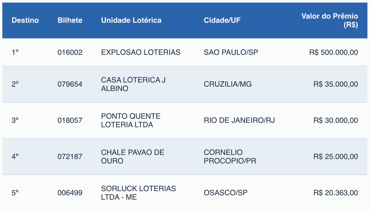Image resolution: width=370 pixels, height=211 pixels.
Task: Click CASA LOTERICA J ALBINO cell
Action: coord(133,84)
